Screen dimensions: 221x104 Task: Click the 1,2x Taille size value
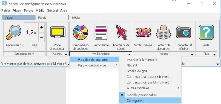pyautogui.click(x=31, y=32)
